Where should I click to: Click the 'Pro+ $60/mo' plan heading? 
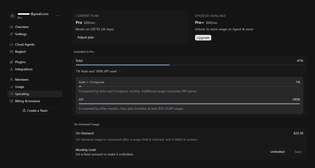click(x=206, y=23)
